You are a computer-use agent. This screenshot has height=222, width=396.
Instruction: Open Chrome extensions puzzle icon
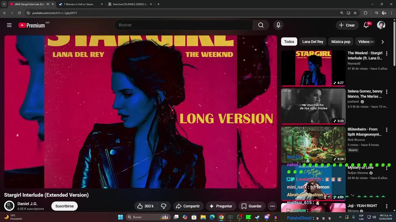pyautogui.click(x=365, y=13)
